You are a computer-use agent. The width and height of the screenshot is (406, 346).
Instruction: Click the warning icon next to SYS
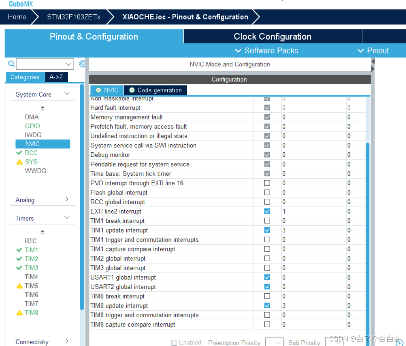(x=20, y=162)
